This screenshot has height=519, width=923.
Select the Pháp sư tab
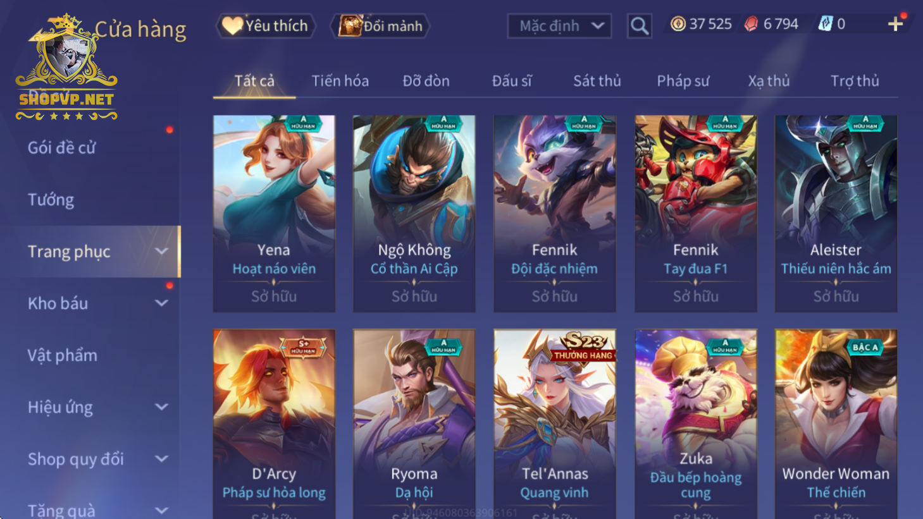(683, 81)
